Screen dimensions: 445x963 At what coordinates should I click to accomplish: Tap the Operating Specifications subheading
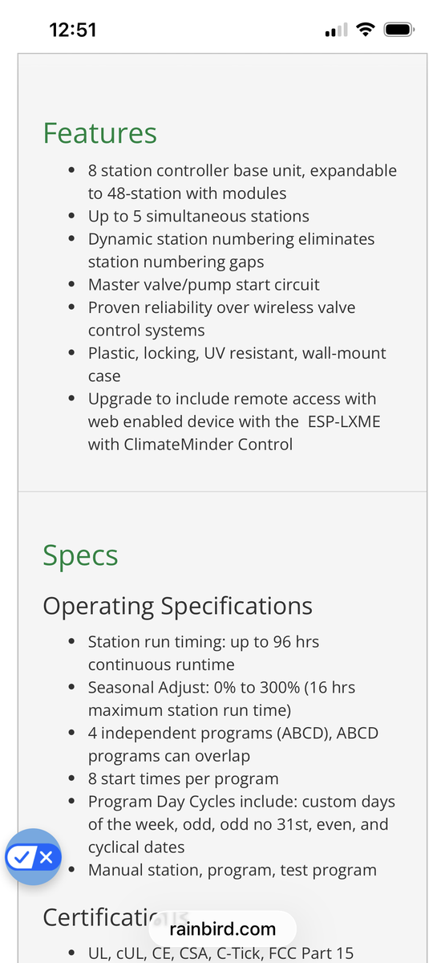[178, 606]
